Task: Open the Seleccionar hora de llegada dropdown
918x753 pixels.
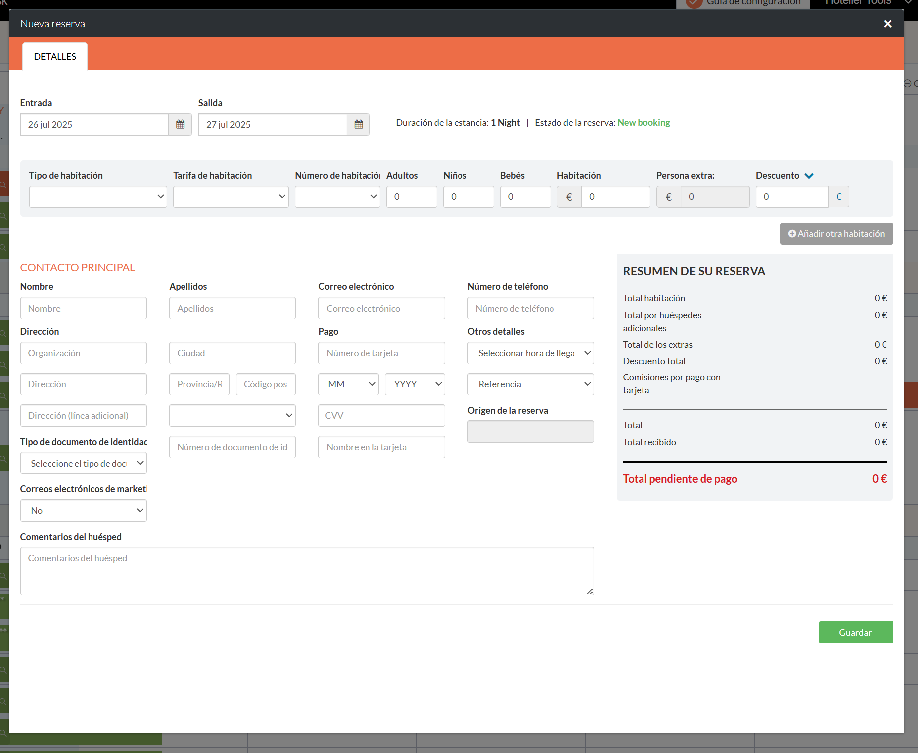Action: (531, 353)
